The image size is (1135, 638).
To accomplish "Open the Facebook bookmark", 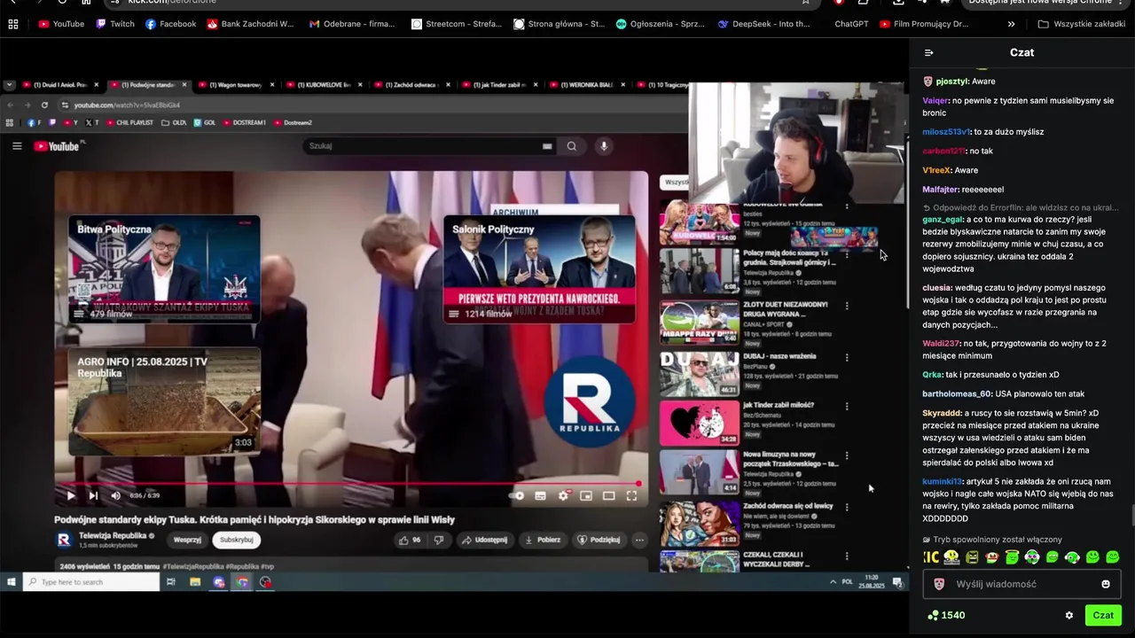I will (170, 24).
